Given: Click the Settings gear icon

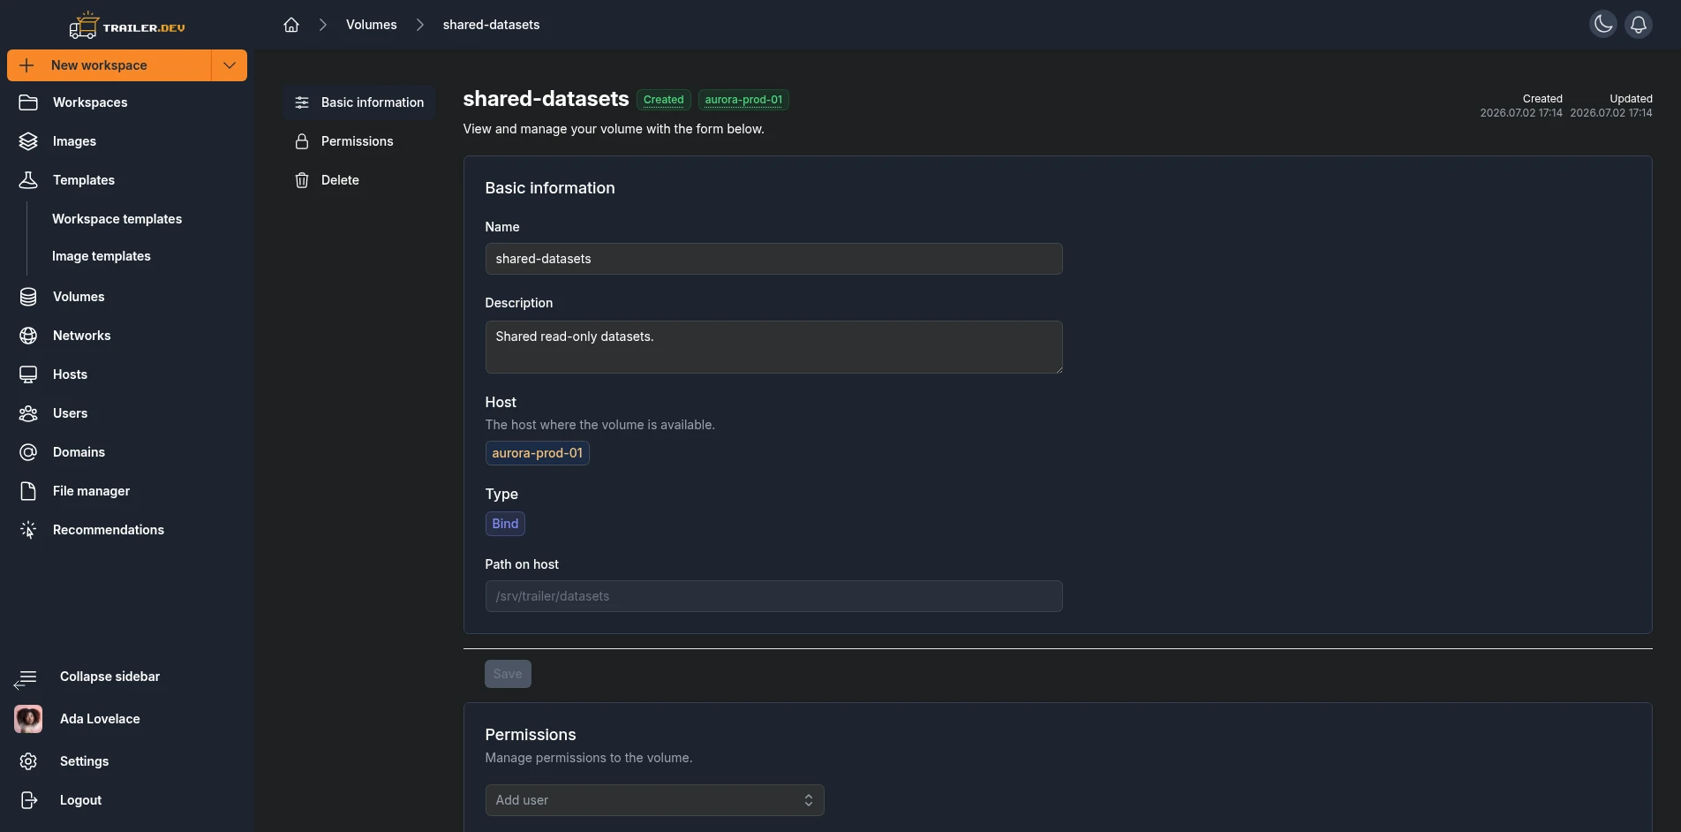Looking at the screenshot, I should tap(28, 761).
